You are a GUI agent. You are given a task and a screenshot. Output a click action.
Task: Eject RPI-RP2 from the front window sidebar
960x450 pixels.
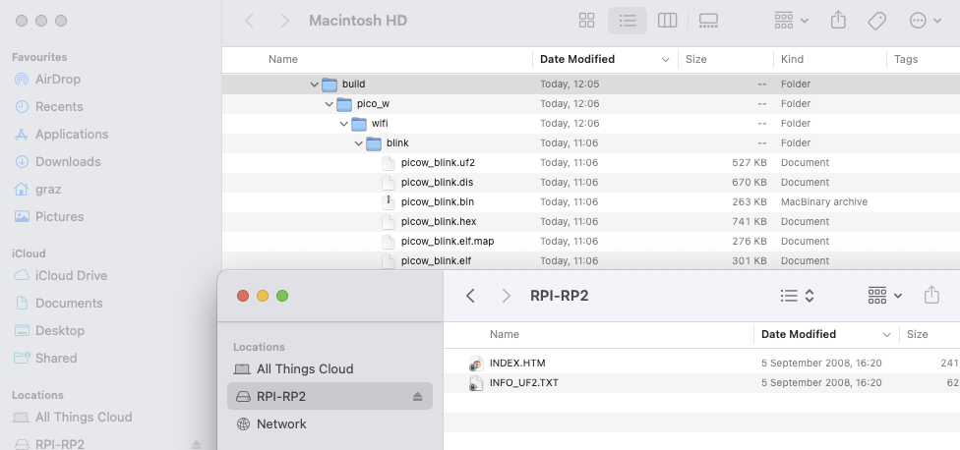pyautogui.click(x=418, y=396)
